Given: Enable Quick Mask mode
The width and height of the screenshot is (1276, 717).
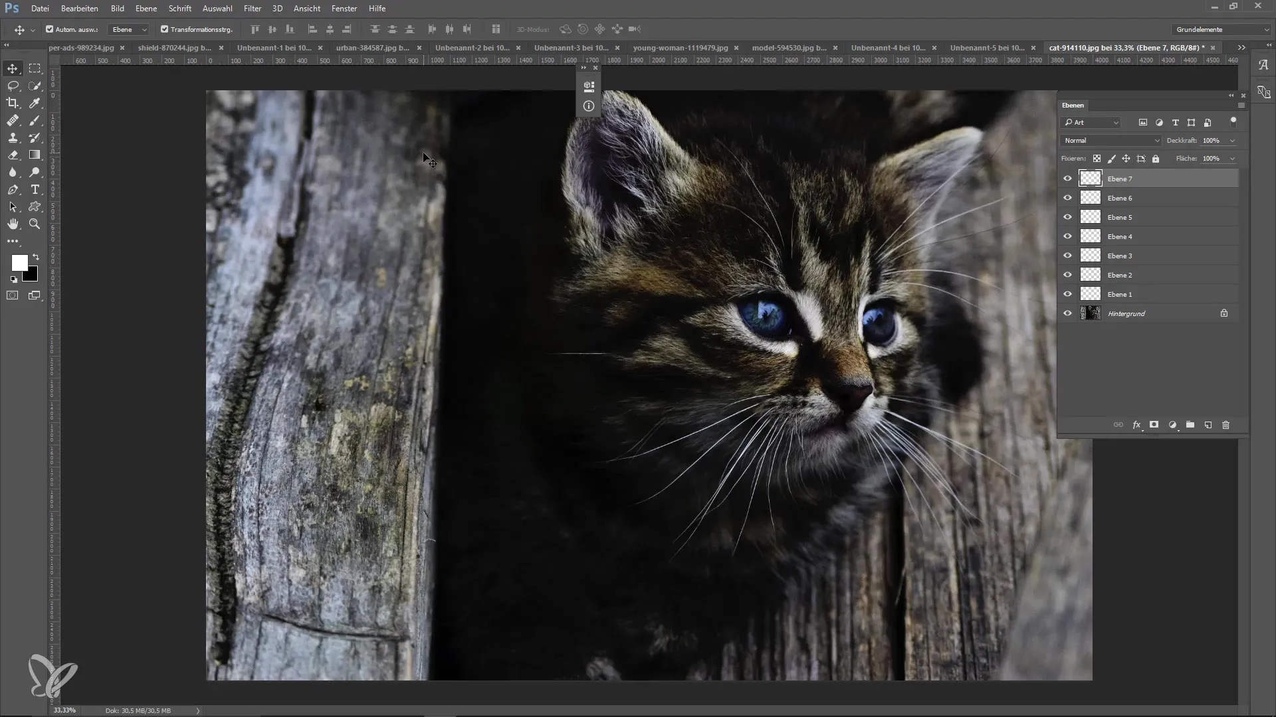Looking at the screenshot, I should pos(13,295).
